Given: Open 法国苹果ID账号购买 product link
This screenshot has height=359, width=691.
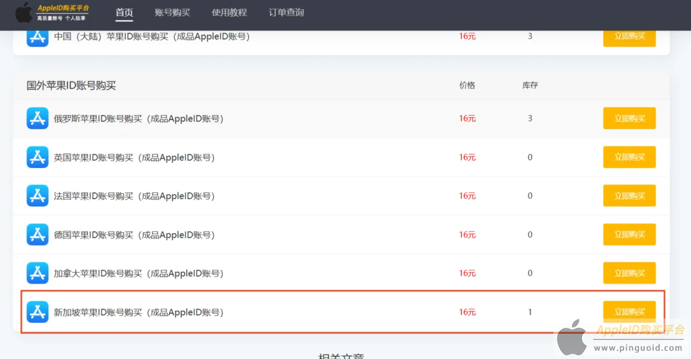Looking at the screenshot, I should tap(134, 197).
